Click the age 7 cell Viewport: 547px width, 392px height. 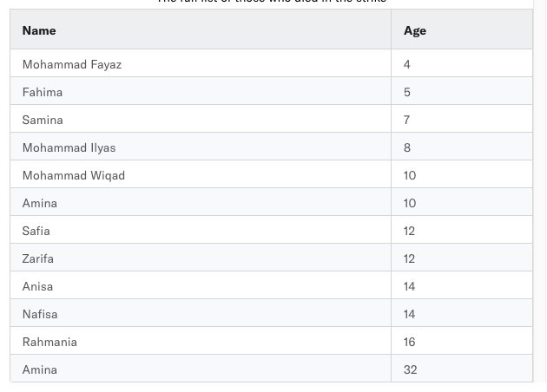462,119
